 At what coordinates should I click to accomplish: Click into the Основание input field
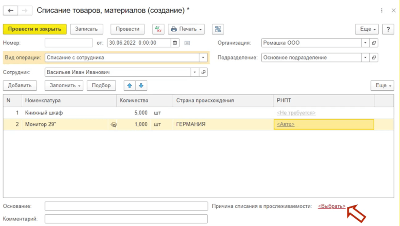[x=126, y=206]
